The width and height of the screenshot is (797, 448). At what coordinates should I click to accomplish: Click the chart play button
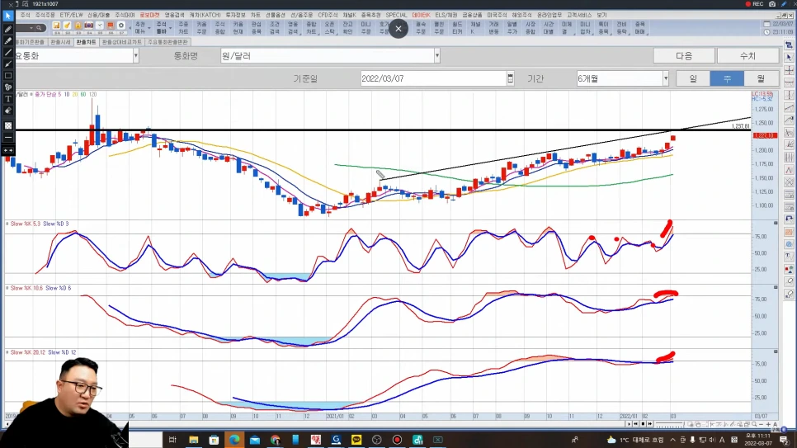point(629,424)
